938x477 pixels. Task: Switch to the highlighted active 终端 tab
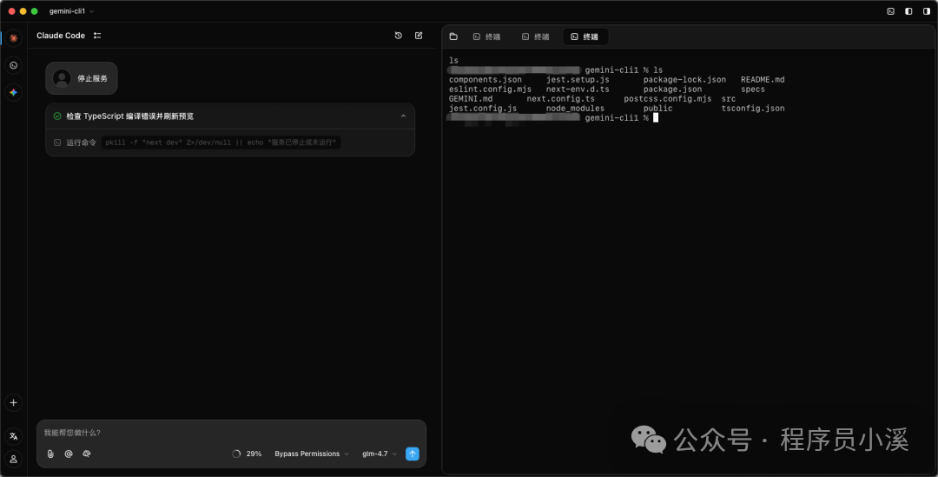click(585, 36)
